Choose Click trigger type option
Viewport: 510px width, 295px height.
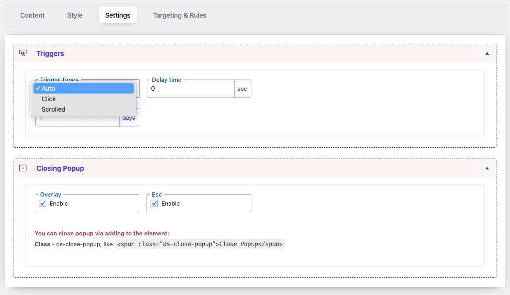pos(84,99)
